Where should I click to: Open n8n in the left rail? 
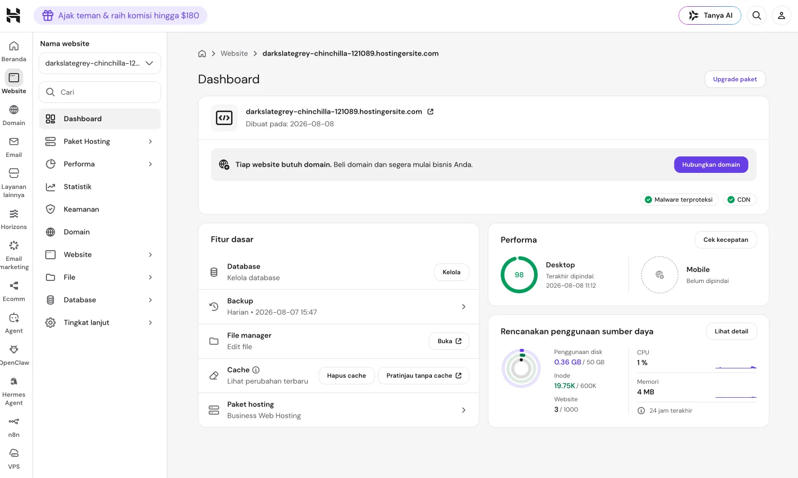[x=14, y=427]
